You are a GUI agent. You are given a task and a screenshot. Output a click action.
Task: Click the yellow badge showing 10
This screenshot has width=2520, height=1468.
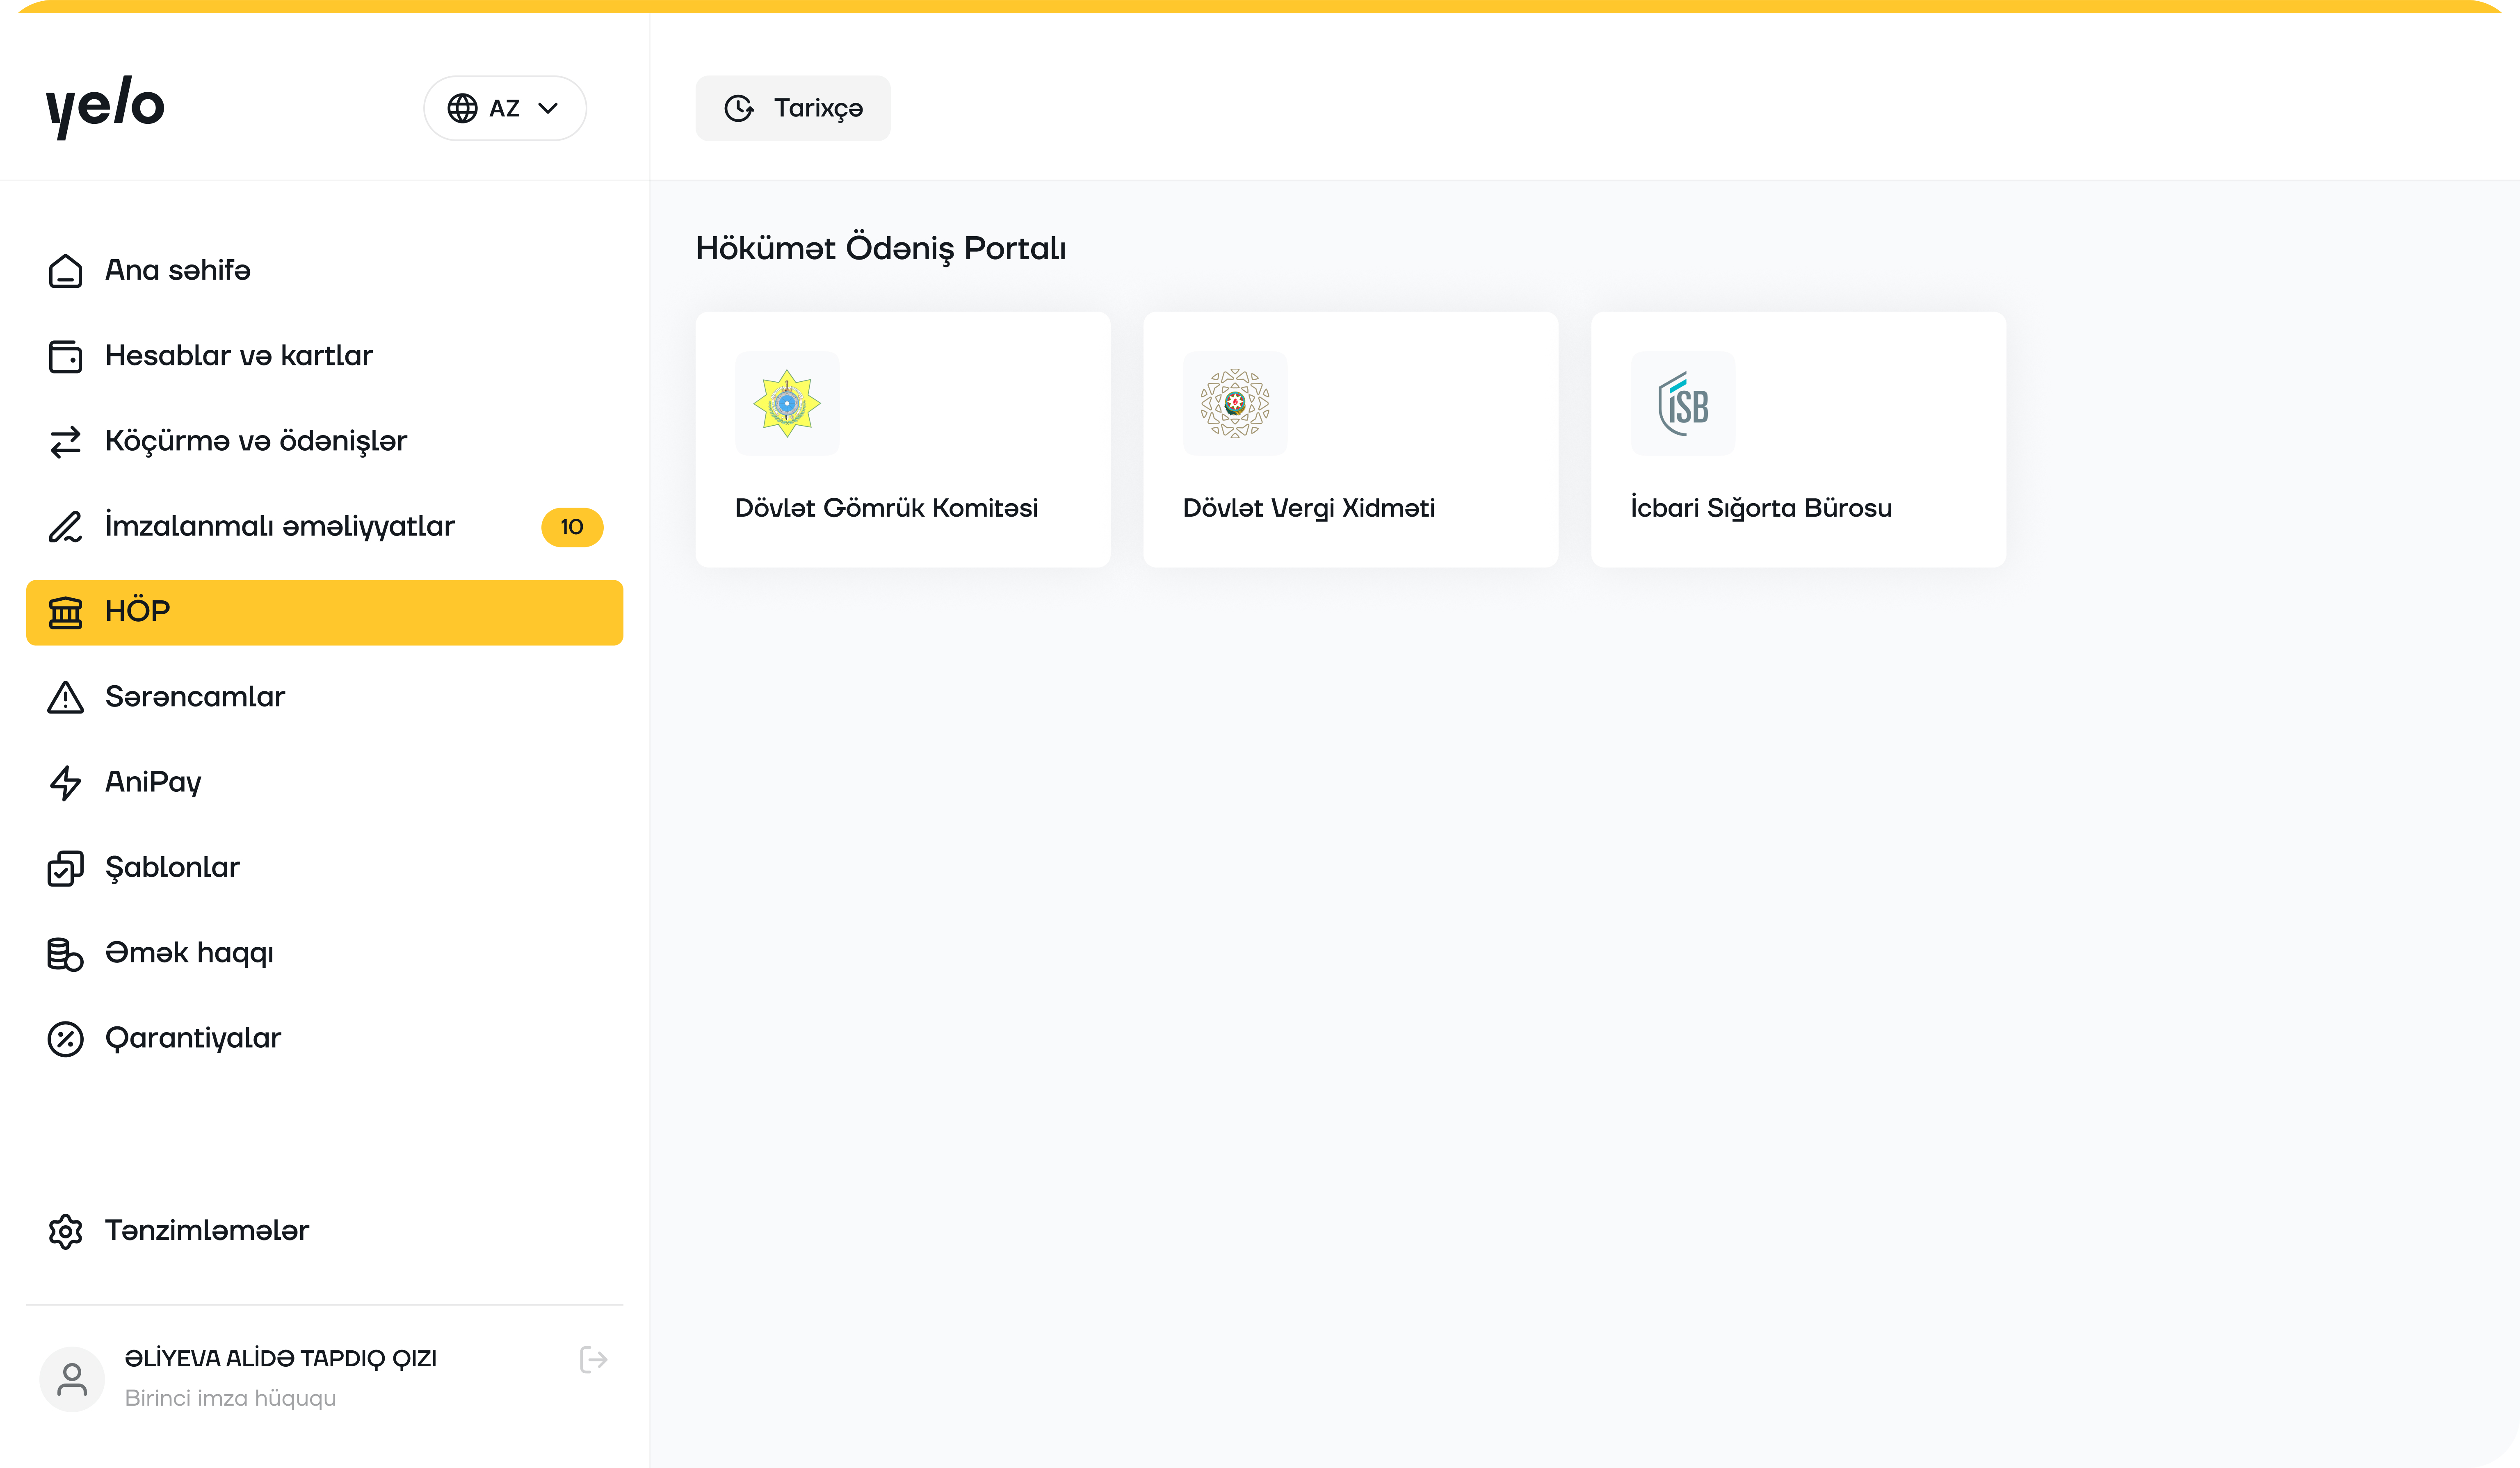click(572, 527)
